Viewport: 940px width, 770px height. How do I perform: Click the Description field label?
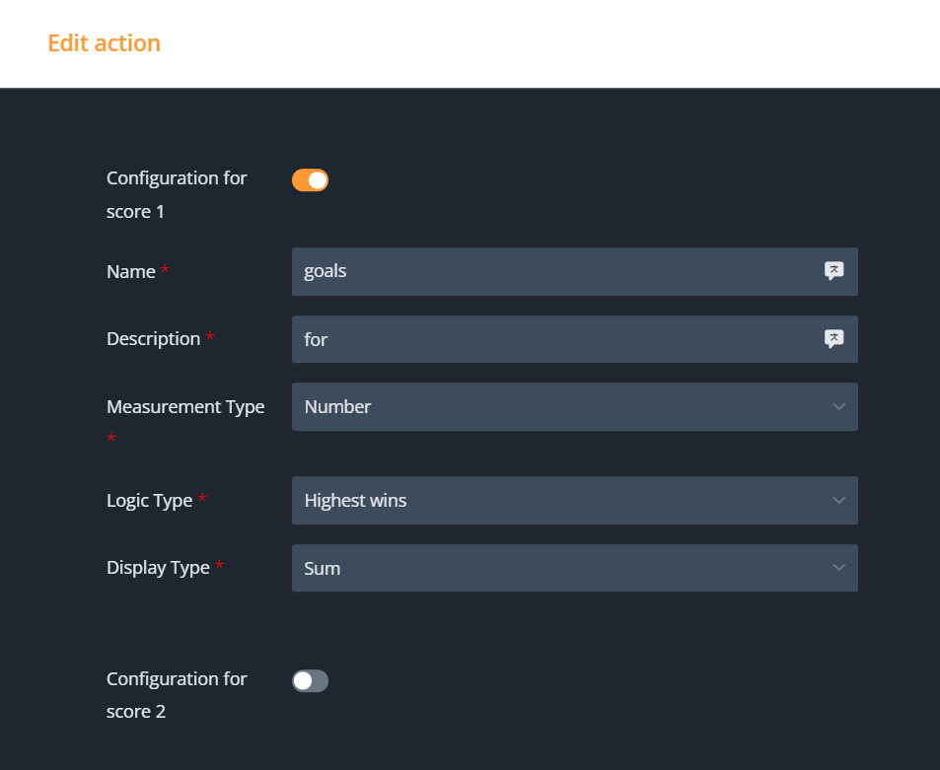pyautogui.click(x=153, y=339)
